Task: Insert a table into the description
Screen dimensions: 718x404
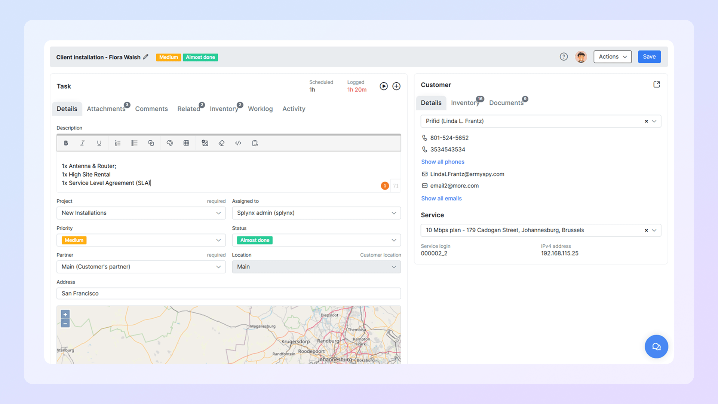Action: point(186,143)
